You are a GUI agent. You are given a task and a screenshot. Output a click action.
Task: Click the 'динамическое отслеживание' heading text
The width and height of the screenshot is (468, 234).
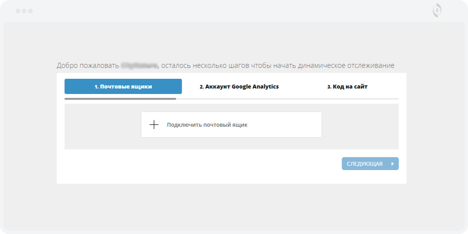click(x=346, y=66)
